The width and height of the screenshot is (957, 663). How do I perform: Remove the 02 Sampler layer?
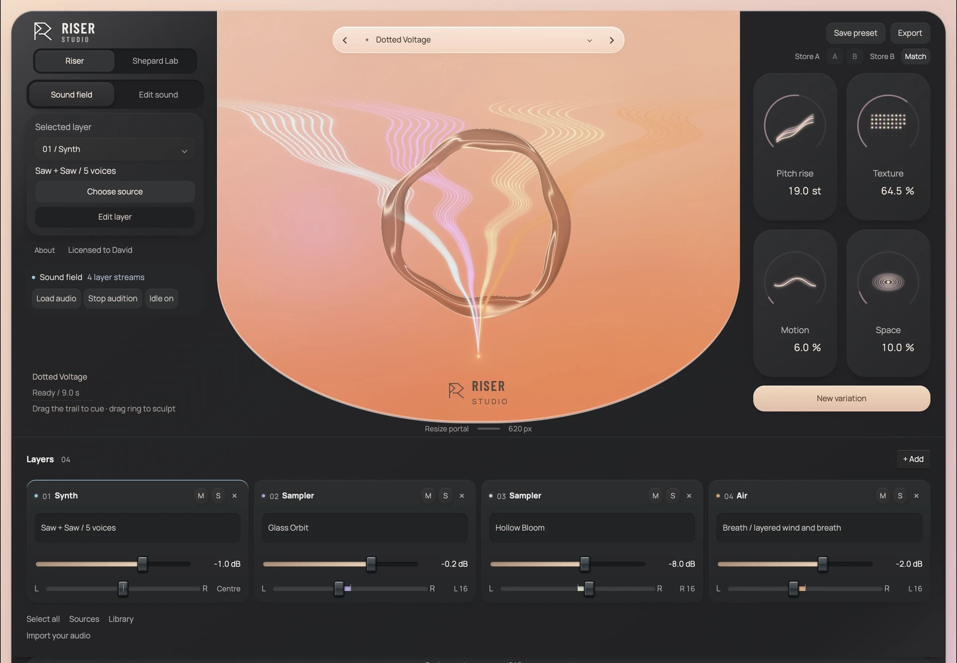coord(462,496)
